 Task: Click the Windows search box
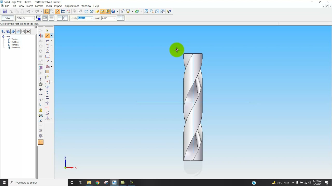[x=38, y=183]
